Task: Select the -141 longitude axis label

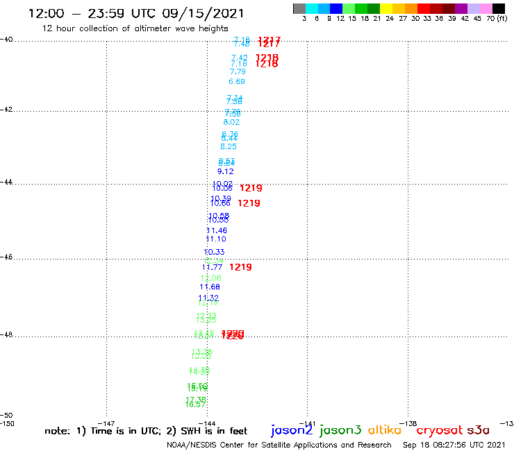Action: (x=307, y=423)
